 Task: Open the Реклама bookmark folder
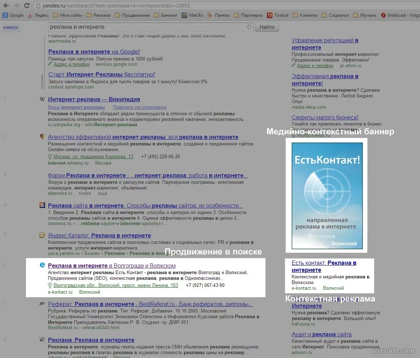click(x=98, y=15)
